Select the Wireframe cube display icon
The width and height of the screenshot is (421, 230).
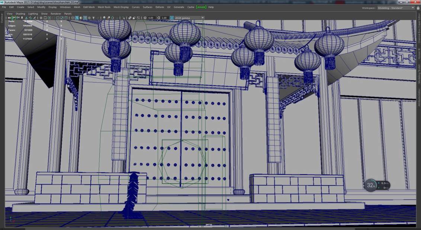(x=73, y=18)
